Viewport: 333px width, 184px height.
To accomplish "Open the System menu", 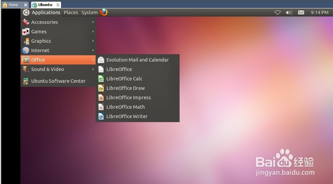I will [89, 12].
